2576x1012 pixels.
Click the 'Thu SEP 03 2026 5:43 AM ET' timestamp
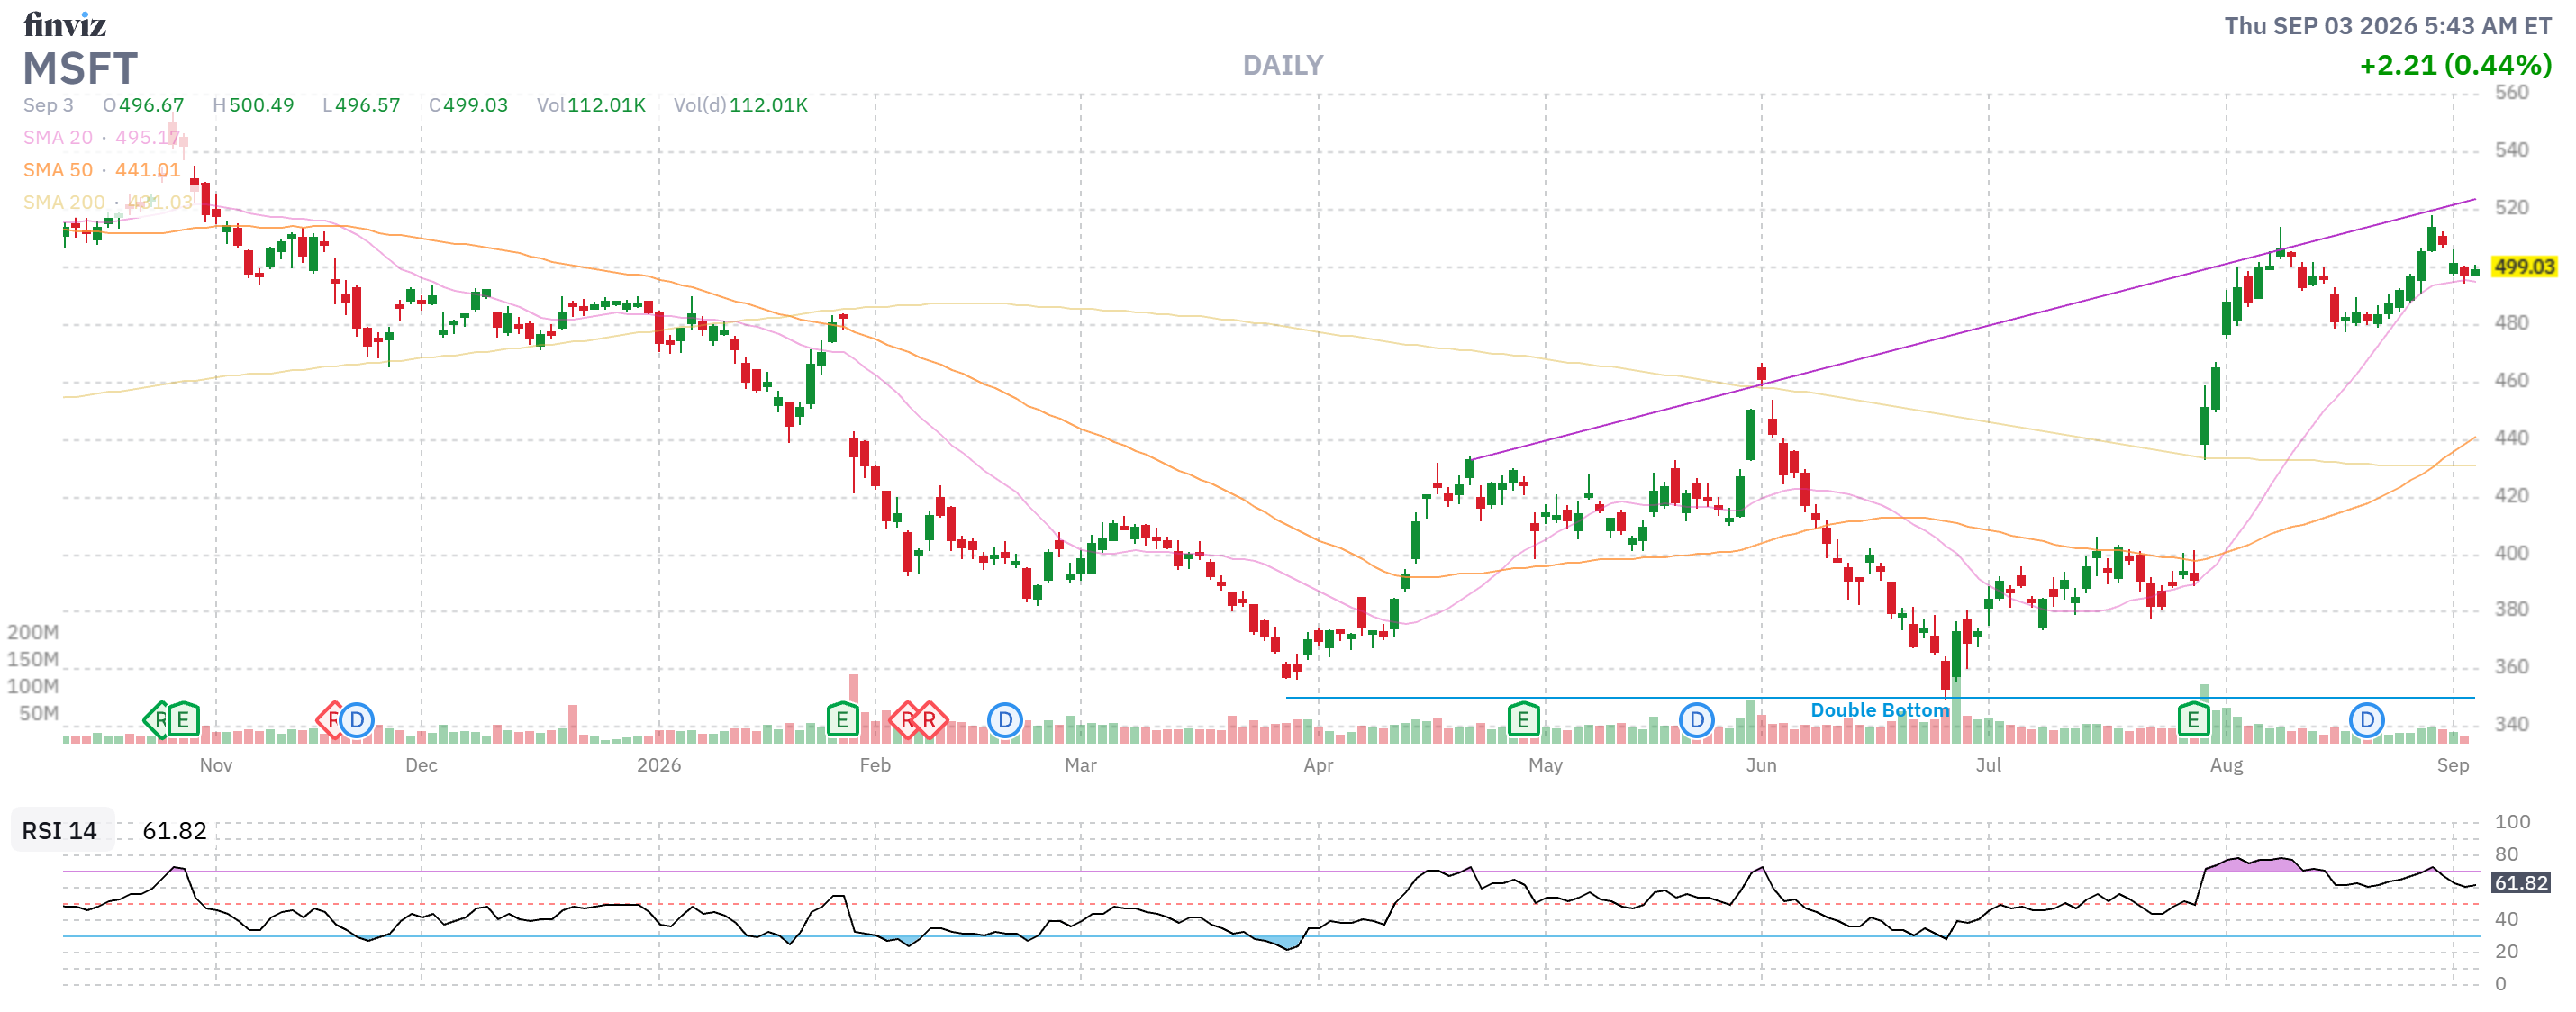click(2388, 26)
